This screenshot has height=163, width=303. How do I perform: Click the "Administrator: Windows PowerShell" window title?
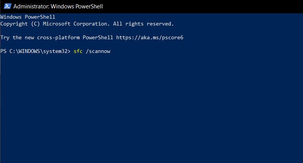click(58, 6)
